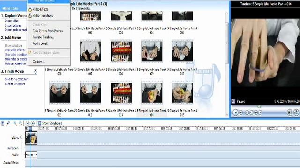Viewport: 300px width, 168px height.
Task: Open the Set Audio Levels timeline tool
Action: (x=3, y=123)
